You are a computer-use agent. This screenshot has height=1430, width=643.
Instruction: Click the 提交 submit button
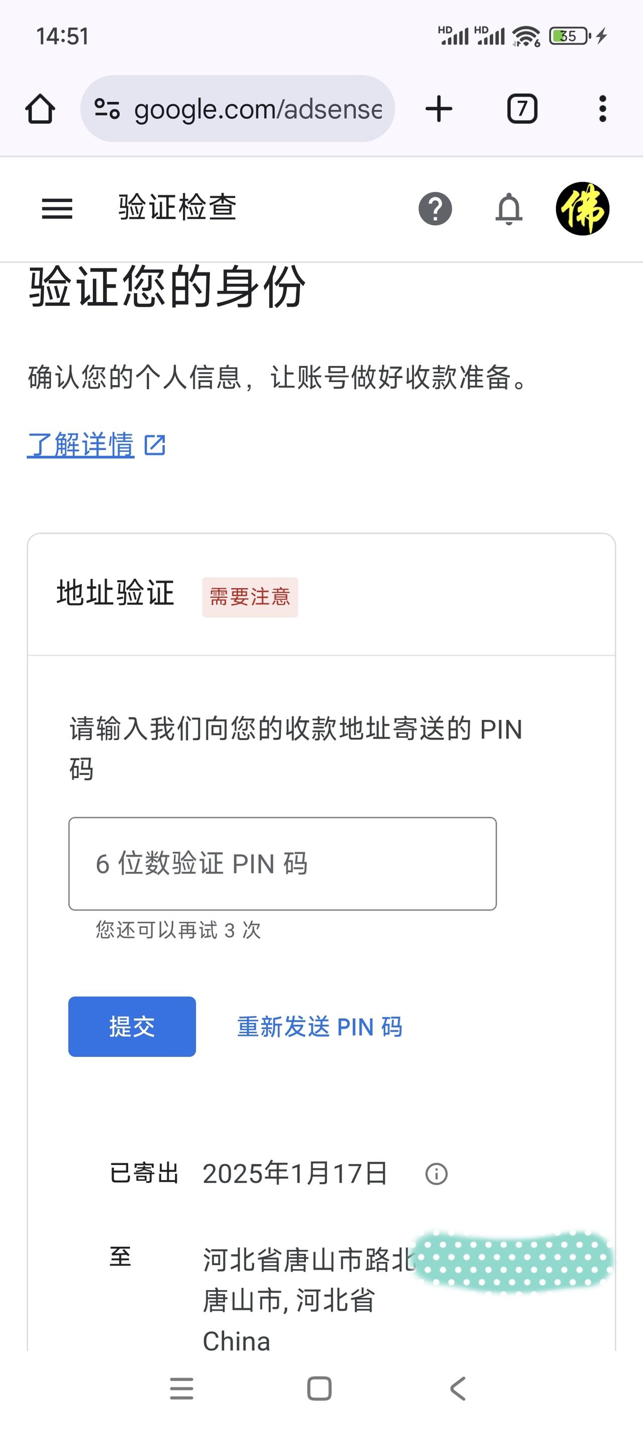(132, 1026)
